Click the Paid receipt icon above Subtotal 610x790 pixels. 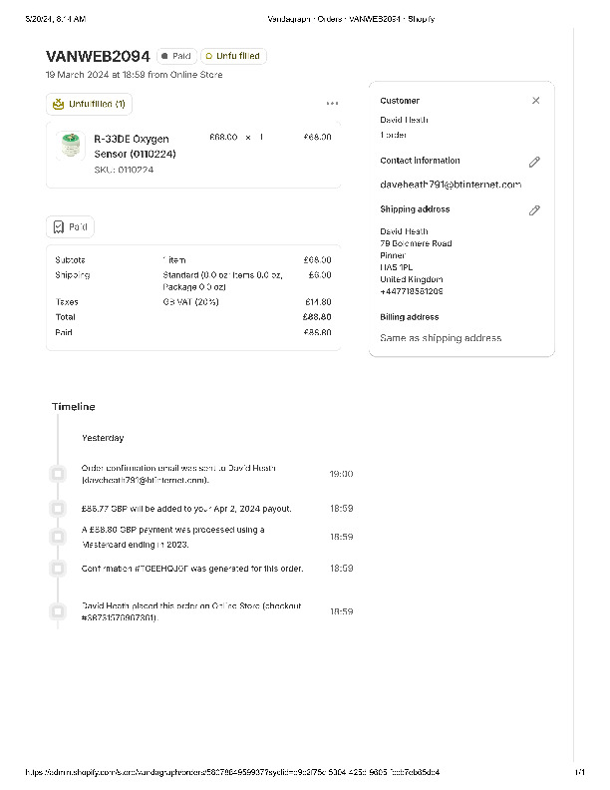click(59, 227)
